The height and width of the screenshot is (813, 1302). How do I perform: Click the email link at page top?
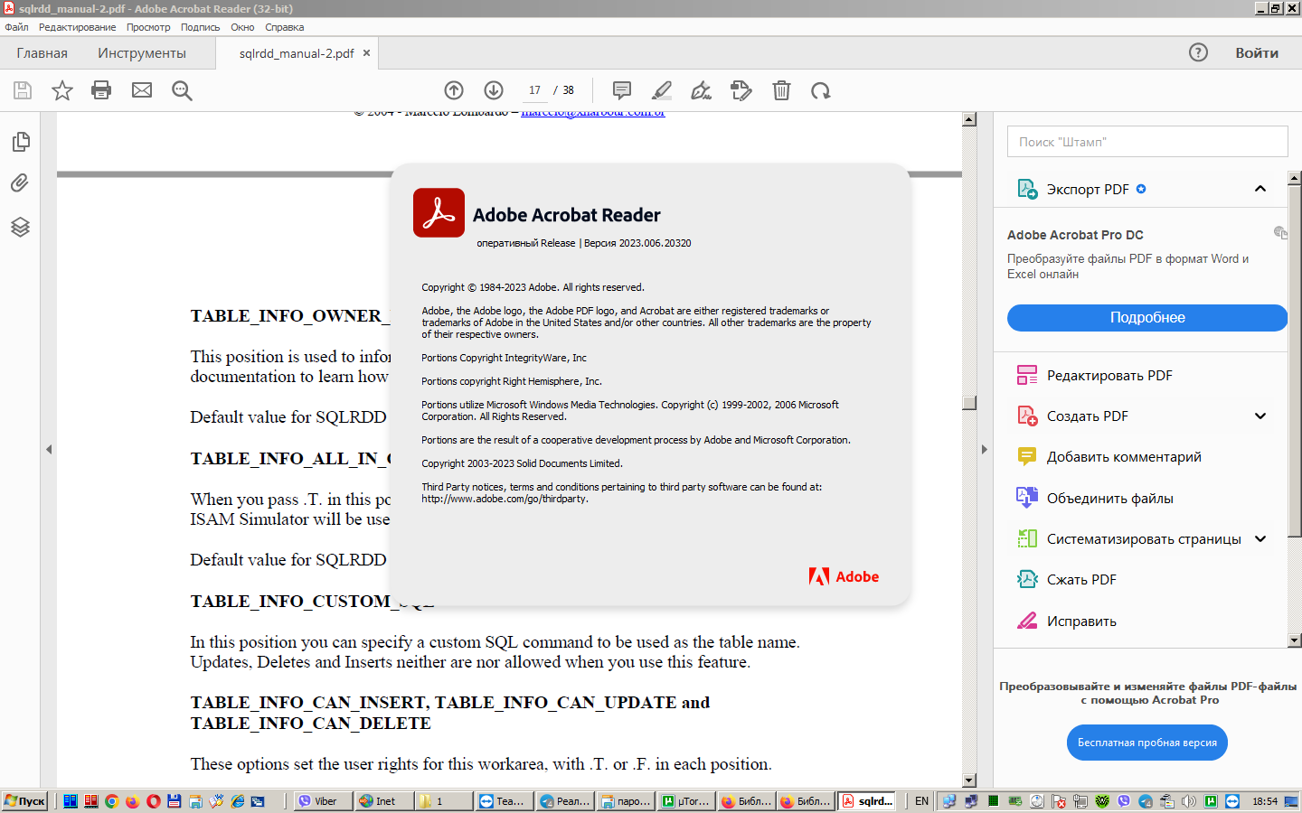[x=593, y=114]
